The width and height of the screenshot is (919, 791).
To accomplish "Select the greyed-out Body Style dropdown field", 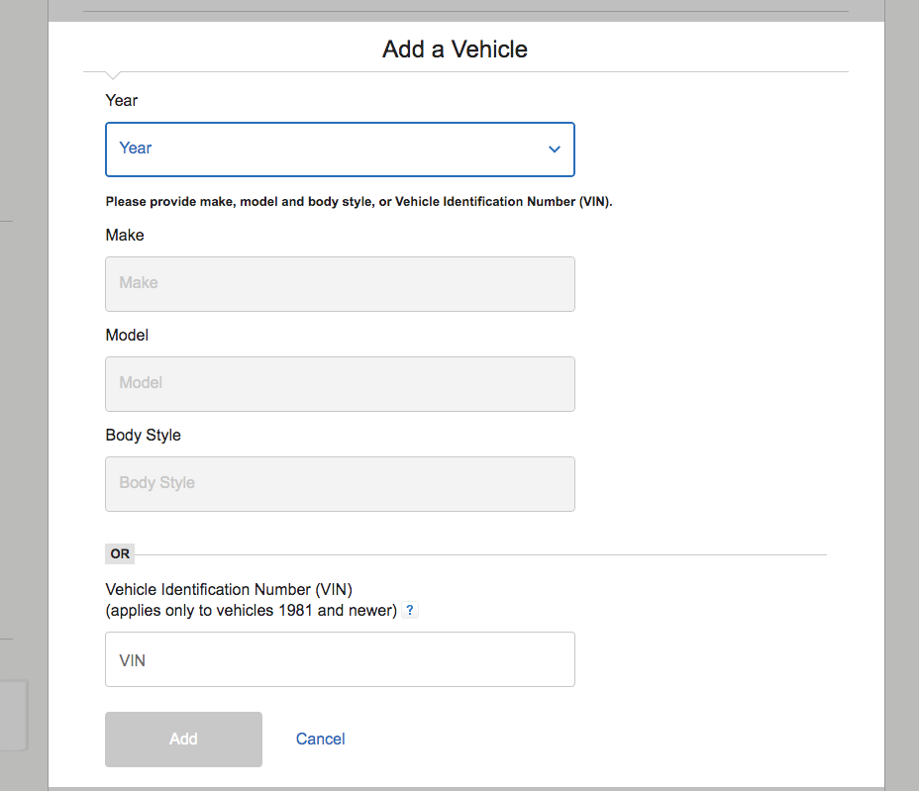I will (340, 484).
